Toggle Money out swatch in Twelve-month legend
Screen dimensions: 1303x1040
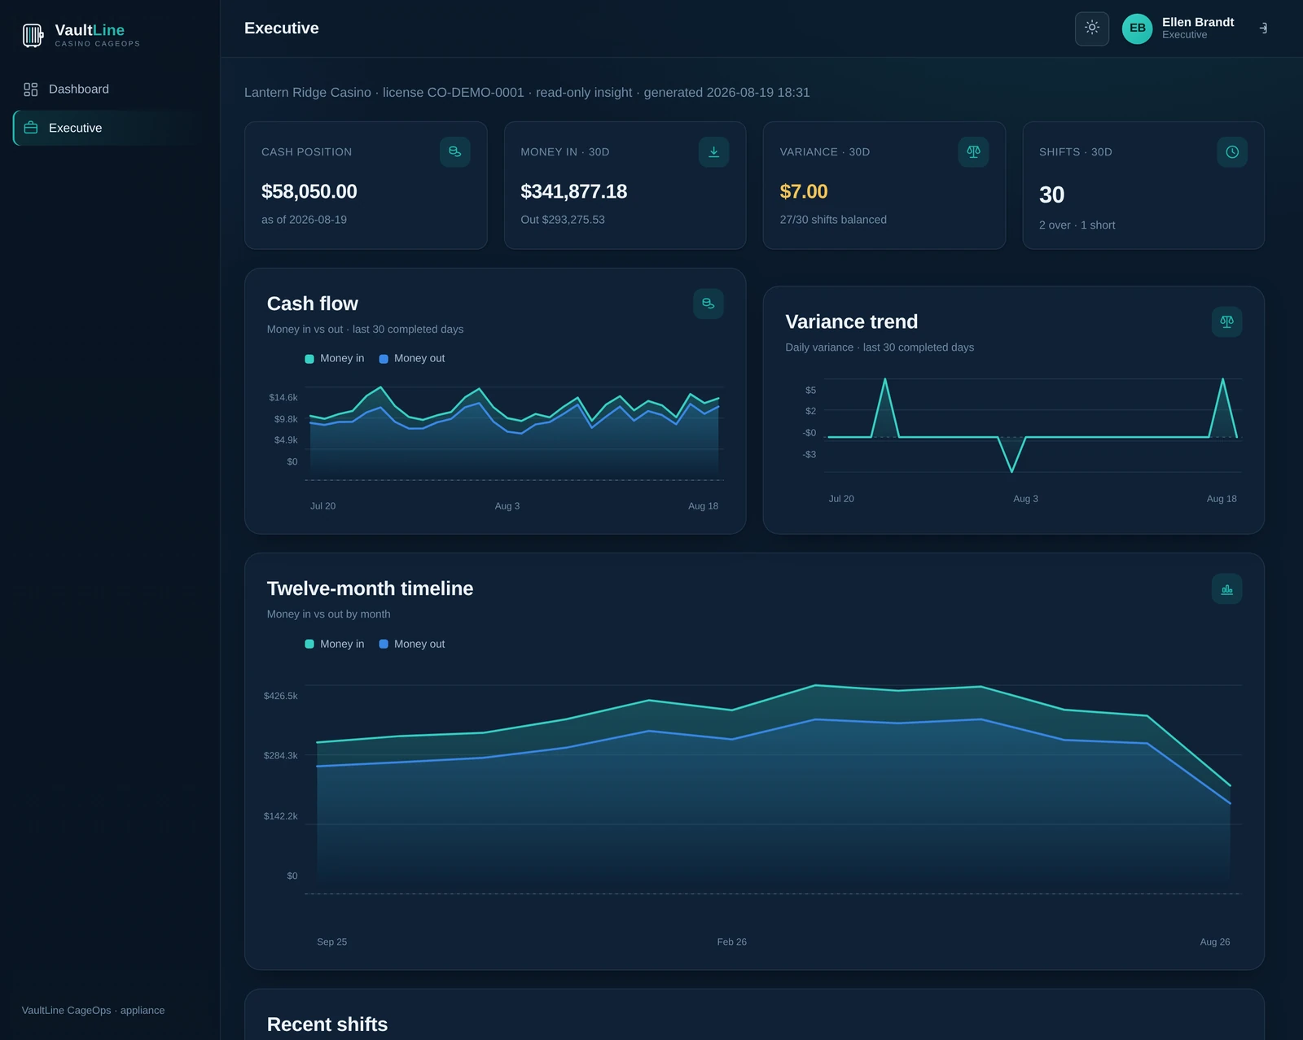(384, 644)
